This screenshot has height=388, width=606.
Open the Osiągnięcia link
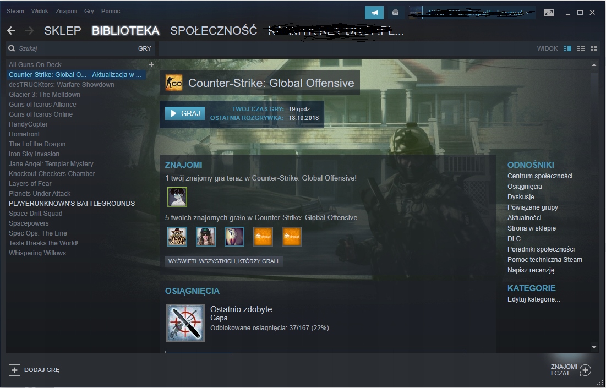coord(525,186)
